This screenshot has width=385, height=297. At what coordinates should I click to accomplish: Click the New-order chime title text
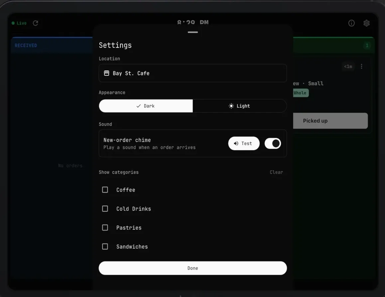127,140
